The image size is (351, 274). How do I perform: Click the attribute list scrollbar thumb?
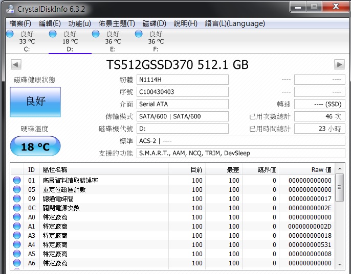pyautogui.click(x=340, y=187)
